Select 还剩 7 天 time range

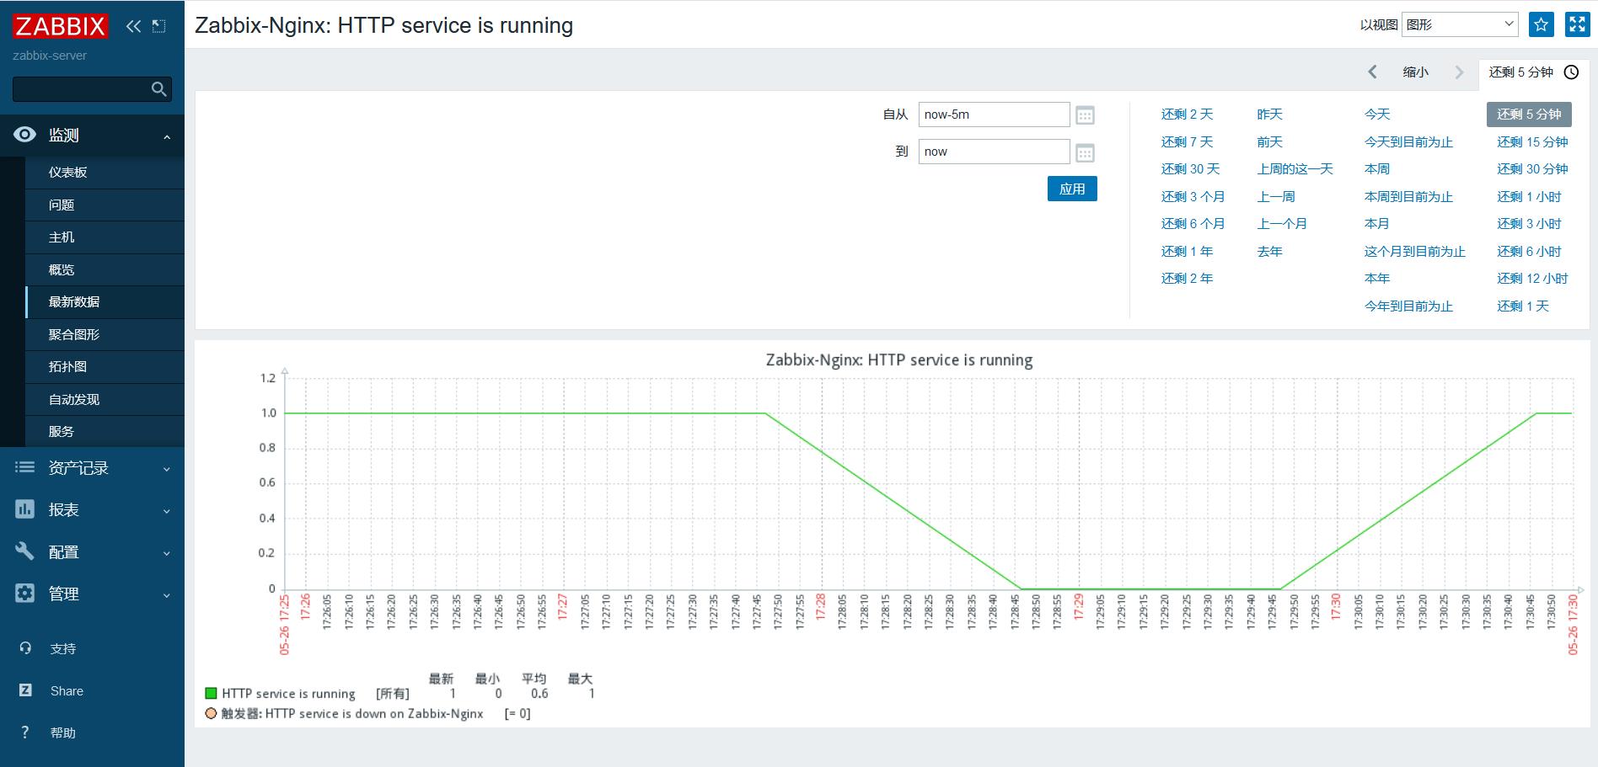tap(1187, 141)
